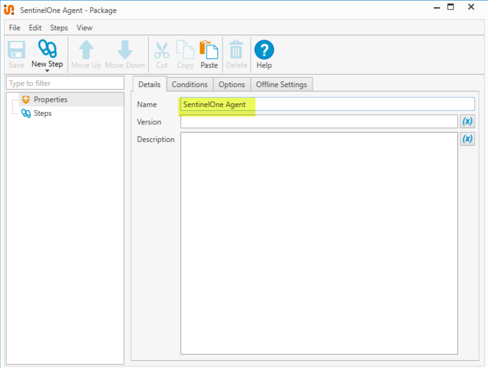This screenshot has width=488, height=368.
Task: Switch to the Conditions tab
Action: click(190, 85)
